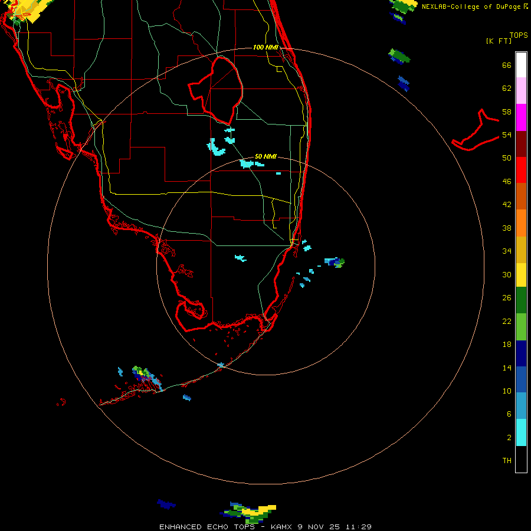This screenshot has height=531, width=531.
Task: Click the white swatch in the tops legend
Action: click(x=521, y=65)
